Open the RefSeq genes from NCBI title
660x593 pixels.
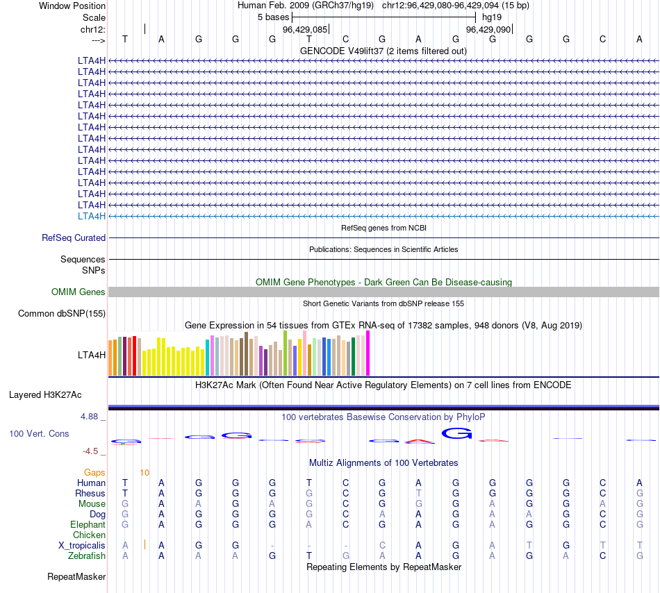coord(383,228)
